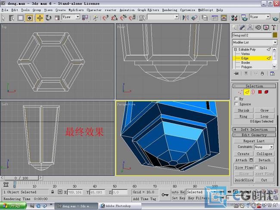Open the Rendering menu

[x=170, y=10]
